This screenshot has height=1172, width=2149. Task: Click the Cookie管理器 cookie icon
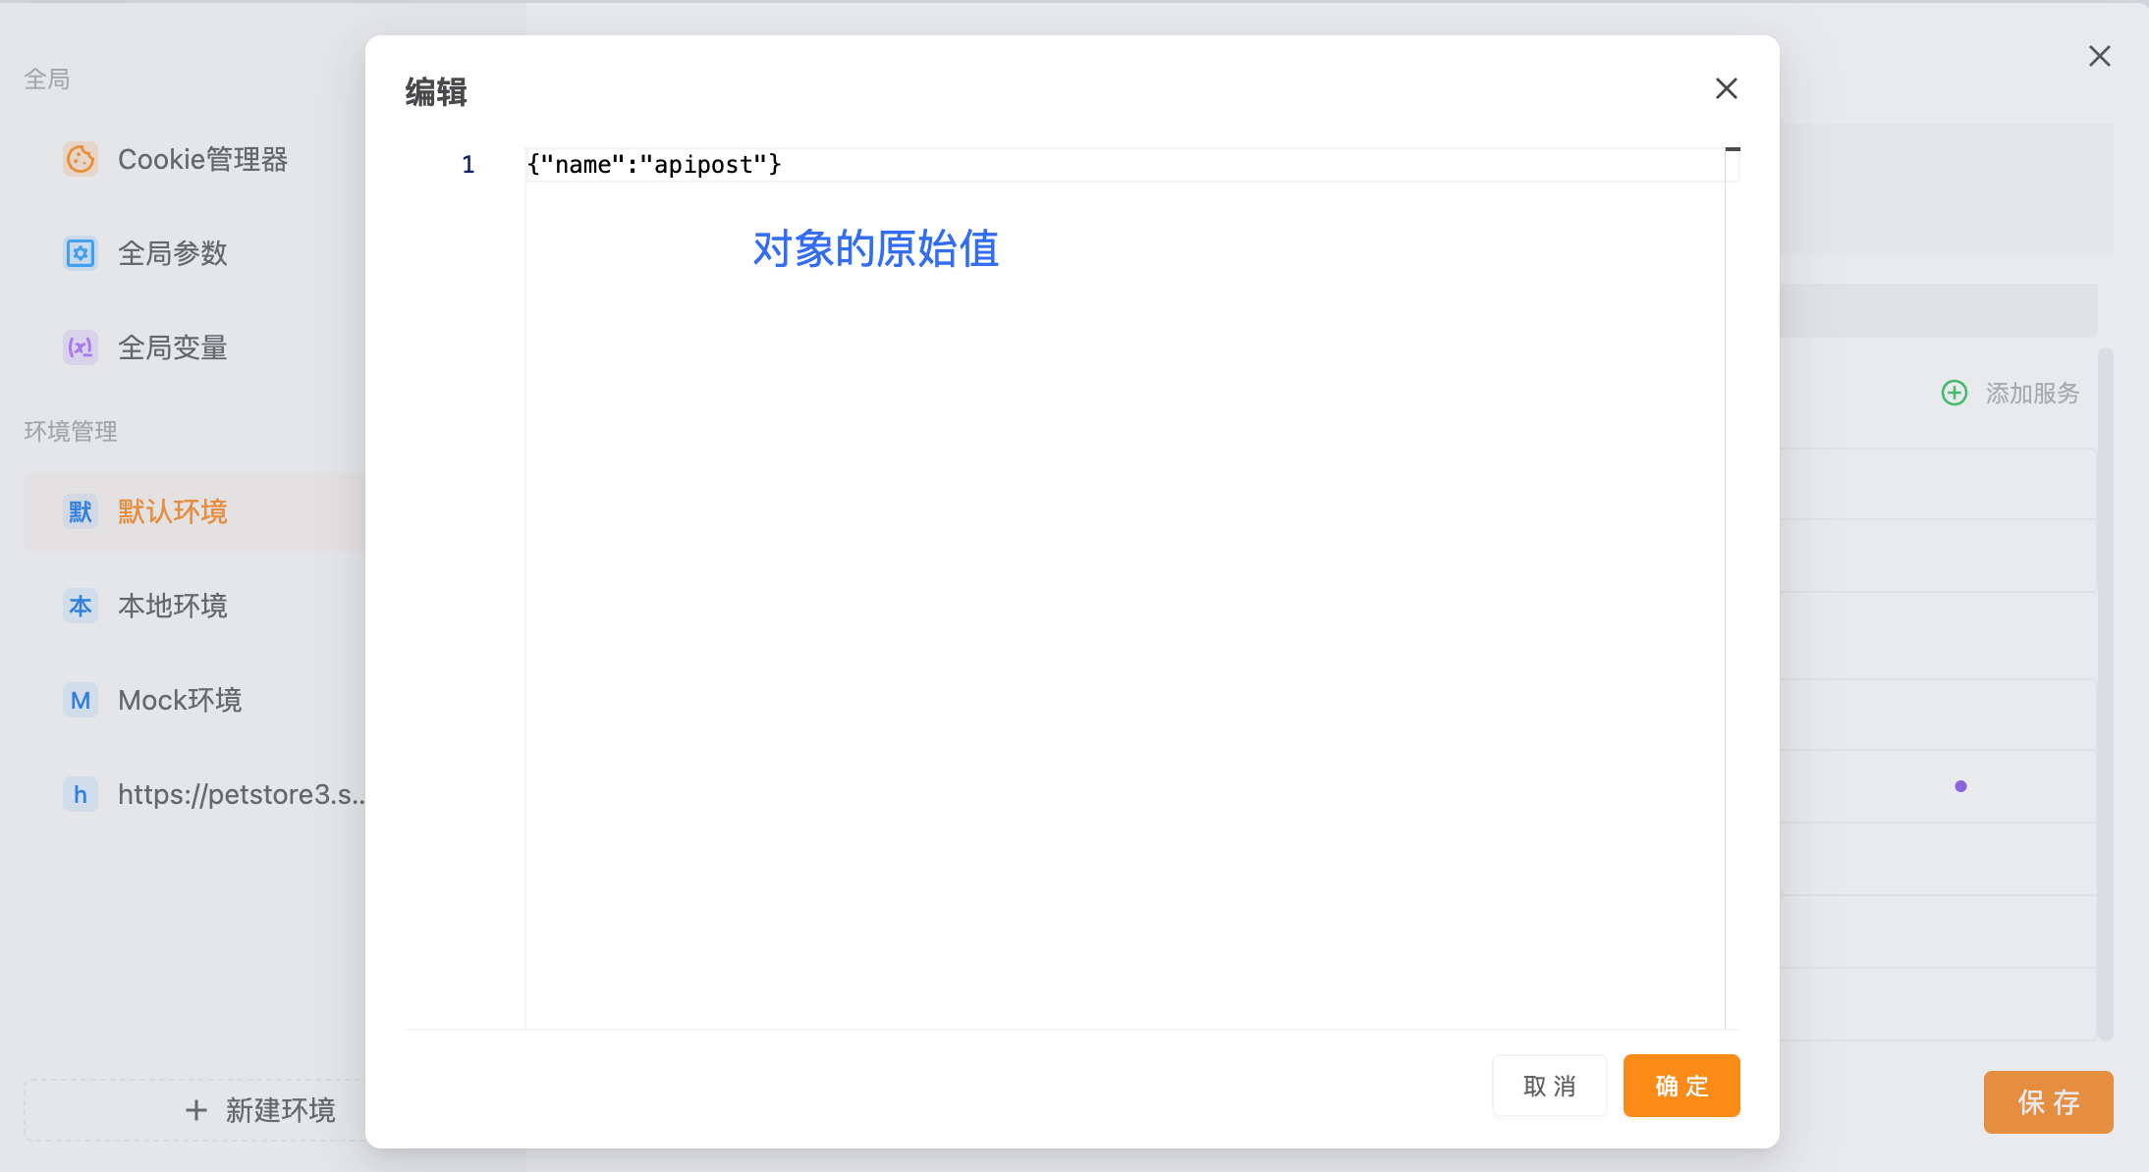pos(81,159)
